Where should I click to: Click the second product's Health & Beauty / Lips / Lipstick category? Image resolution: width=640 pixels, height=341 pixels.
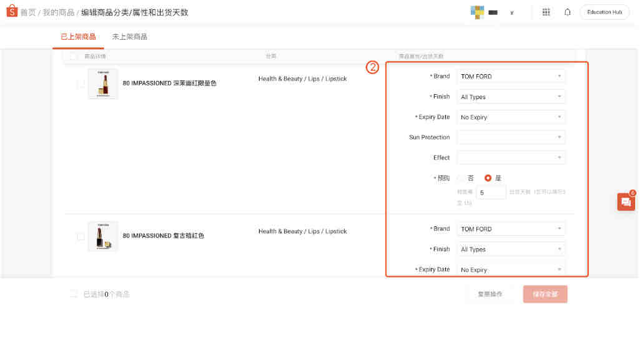click(302, 231)
